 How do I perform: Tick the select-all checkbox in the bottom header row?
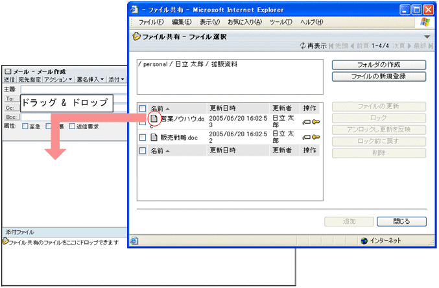coord(143,150)
